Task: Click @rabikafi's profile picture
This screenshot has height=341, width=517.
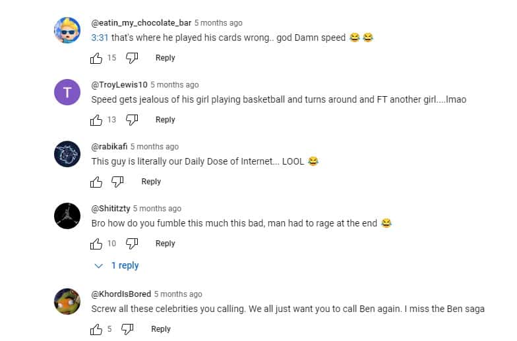Action: (67, 154)
